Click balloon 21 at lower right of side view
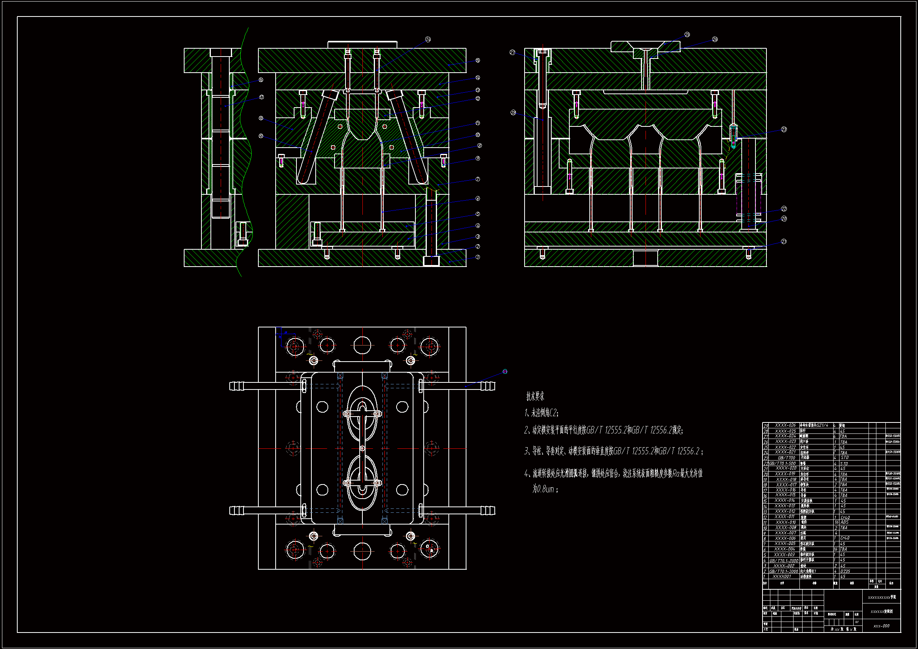Screen dimensions: 918x649 coord(784,241)
